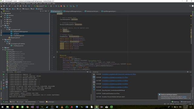
Task: Click the Run console vertical scrollbar
Action: pyautogui.click(x=91, y=97)
